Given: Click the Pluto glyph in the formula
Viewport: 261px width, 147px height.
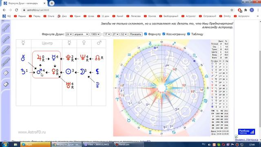Looking at the screenshot, I should [x=68, y=58].
